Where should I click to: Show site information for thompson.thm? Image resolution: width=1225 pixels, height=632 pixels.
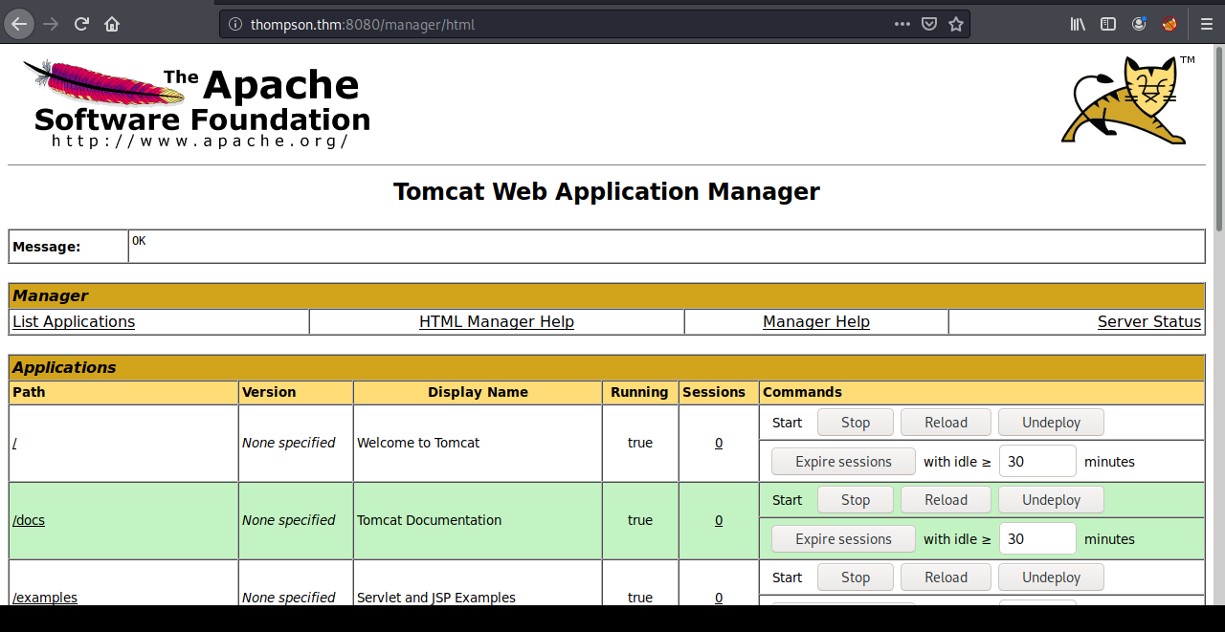click(235, 24)
